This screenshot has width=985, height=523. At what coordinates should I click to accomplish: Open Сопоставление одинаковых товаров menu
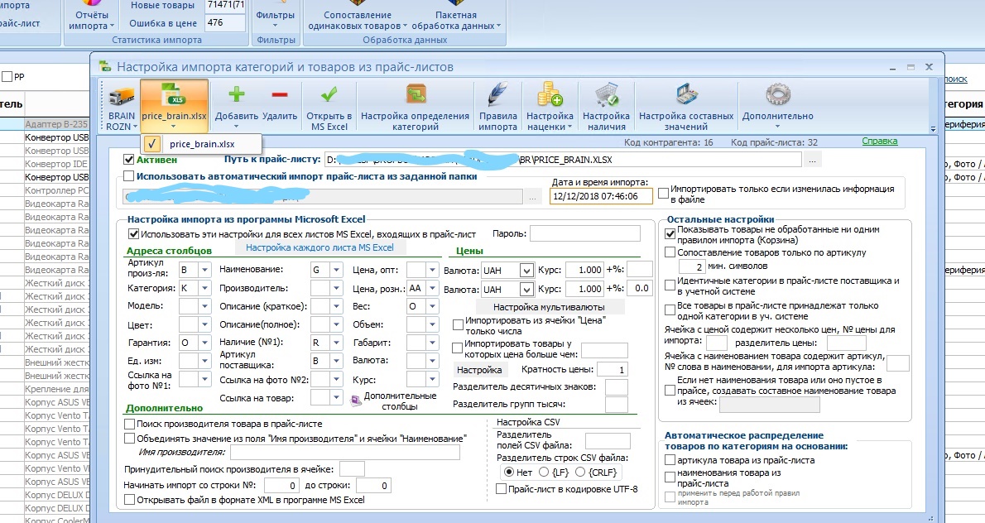click(x=358, y=20)
